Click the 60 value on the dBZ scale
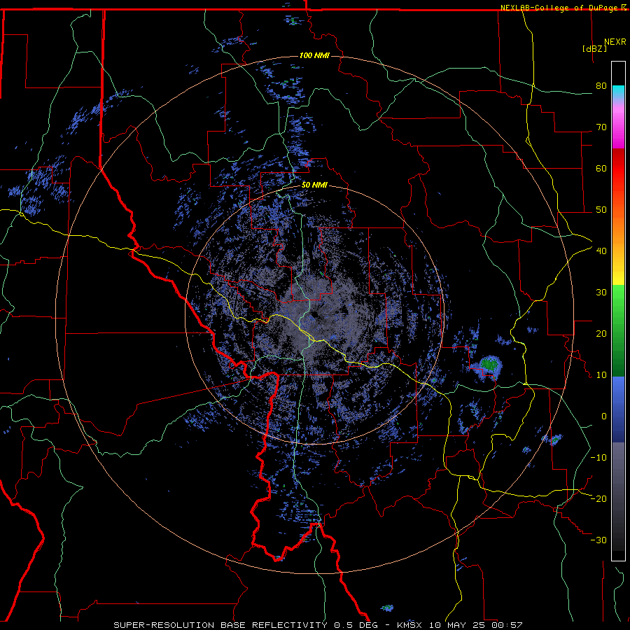Image resolution: width=630 pixels, height=630 pixels. pos(601,168)
